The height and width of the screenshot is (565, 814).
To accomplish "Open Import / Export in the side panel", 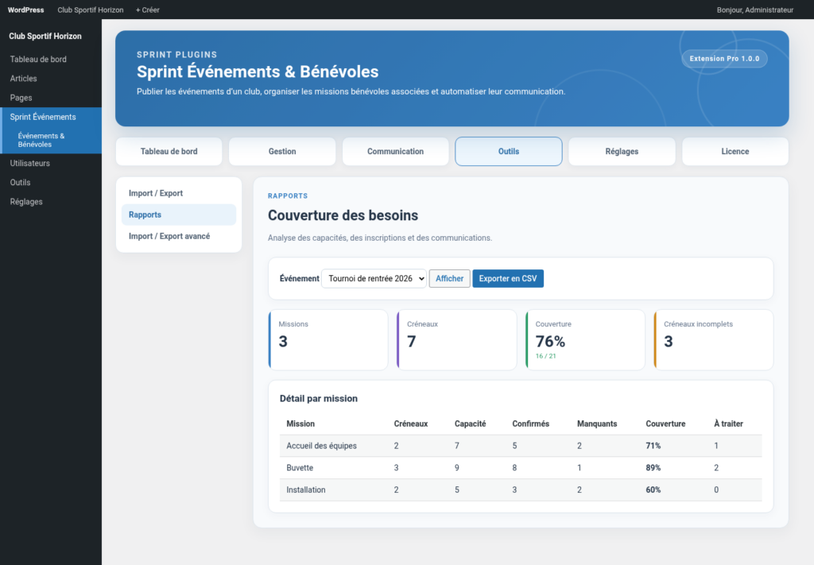I will click(x=179, y=194).
